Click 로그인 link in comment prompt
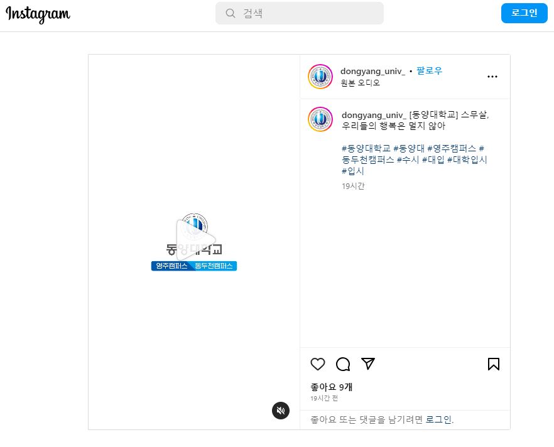The height and width of the screenshot is (447, 554). tap(438, 419)
